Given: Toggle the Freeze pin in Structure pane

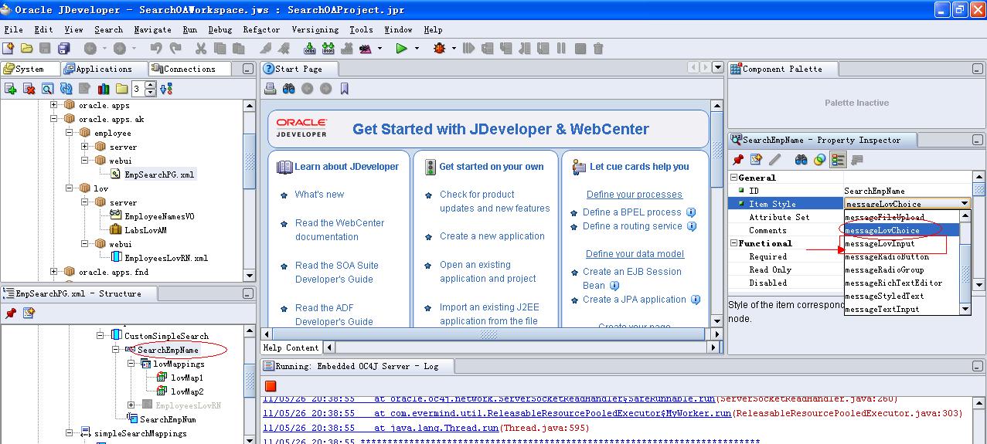Looking at the screenshot, I should pos(11,313).
